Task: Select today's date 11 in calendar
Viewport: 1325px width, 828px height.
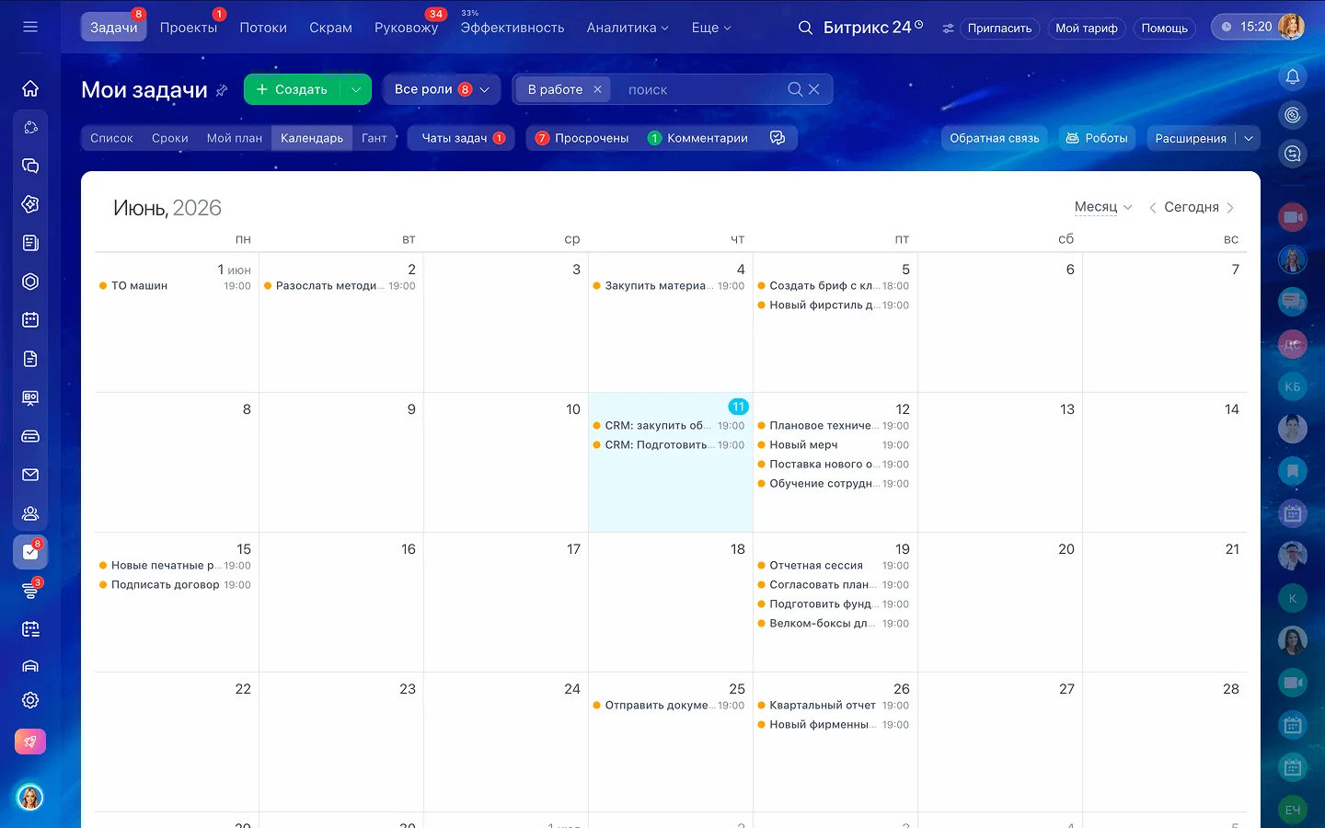Action: [x=738, y=407]
